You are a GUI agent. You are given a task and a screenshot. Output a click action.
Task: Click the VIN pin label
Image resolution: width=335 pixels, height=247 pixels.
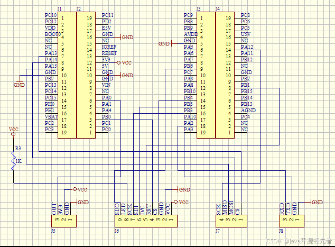106,85
